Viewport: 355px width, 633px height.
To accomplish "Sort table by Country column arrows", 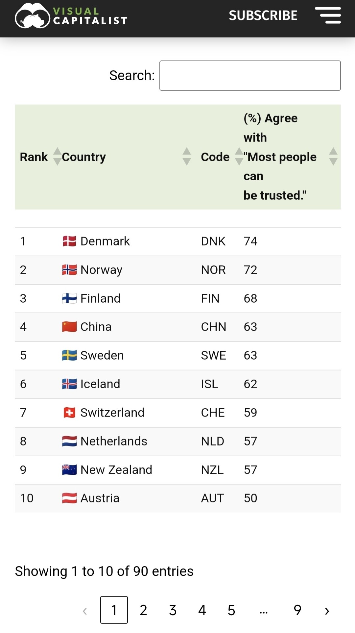I will coord(186,157).
